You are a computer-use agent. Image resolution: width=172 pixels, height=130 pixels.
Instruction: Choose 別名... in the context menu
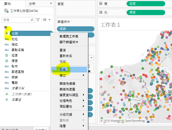pos(69,70)
